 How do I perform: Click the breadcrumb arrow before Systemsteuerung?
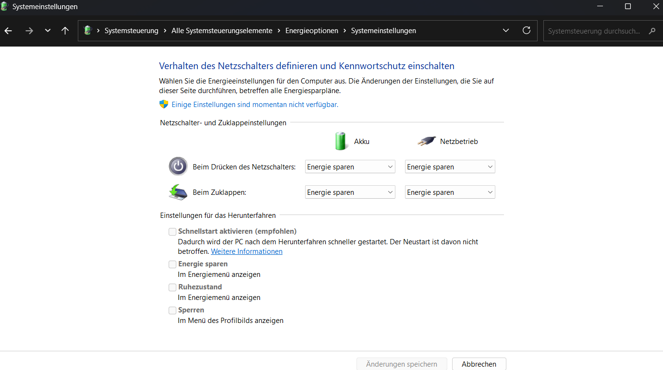pyautogui.click(x=98, y=31)
